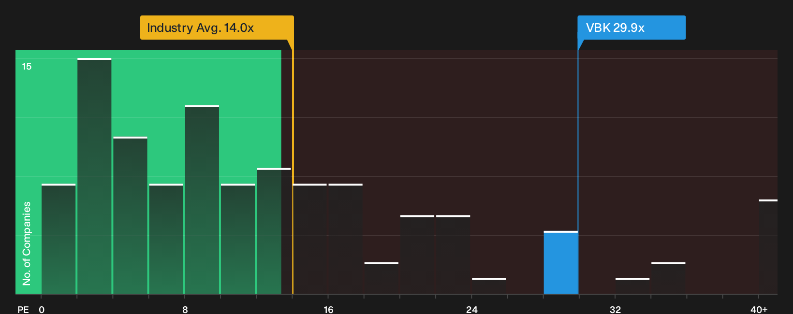Click the x-axis label 8
This screenshot has width=793, height=314.
[x=185, y=310]
